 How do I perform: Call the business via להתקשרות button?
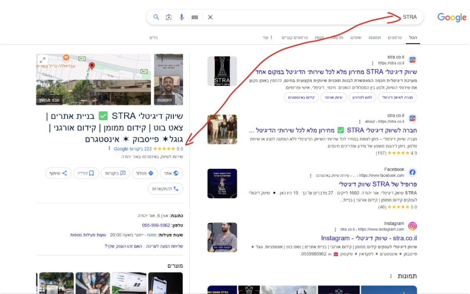point(165,189)
